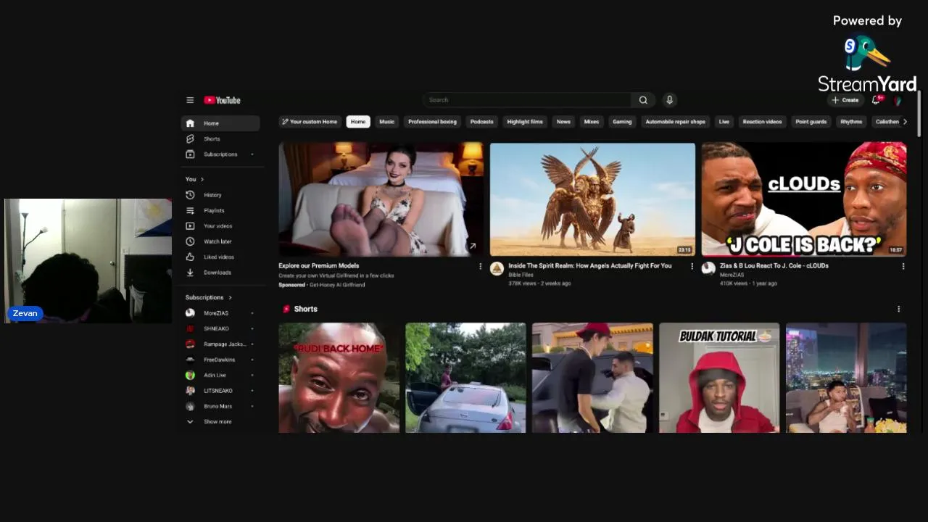Click the Create button

[845, 100]
